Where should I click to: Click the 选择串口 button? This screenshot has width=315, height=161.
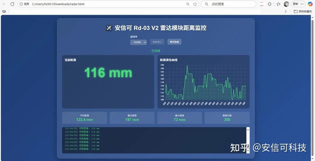click(x=157, y=42)
